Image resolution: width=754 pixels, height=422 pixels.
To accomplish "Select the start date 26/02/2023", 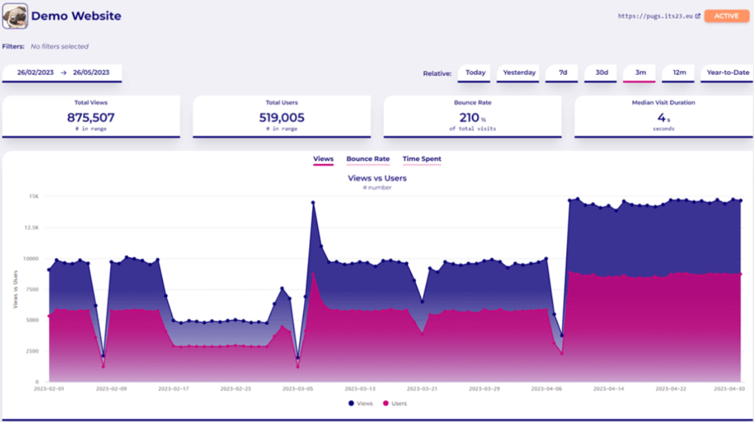I will tap(36, 72).
